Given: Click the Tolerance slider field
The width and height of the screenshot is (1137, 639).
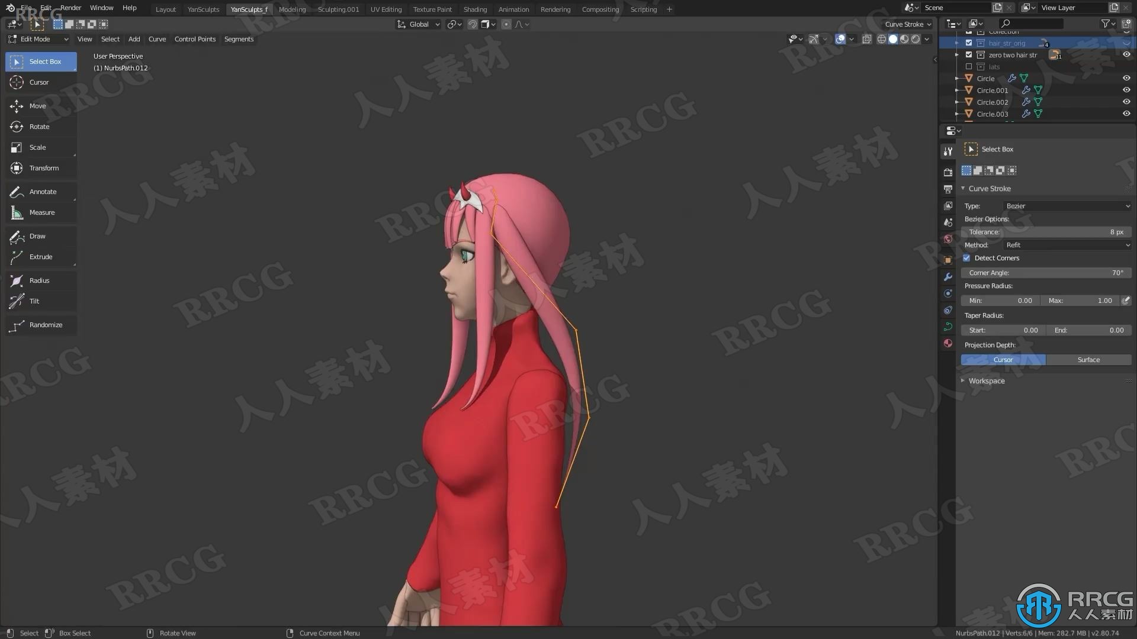Looking at the screenshot, I should pyautogui.click(x=1046, y=232).
